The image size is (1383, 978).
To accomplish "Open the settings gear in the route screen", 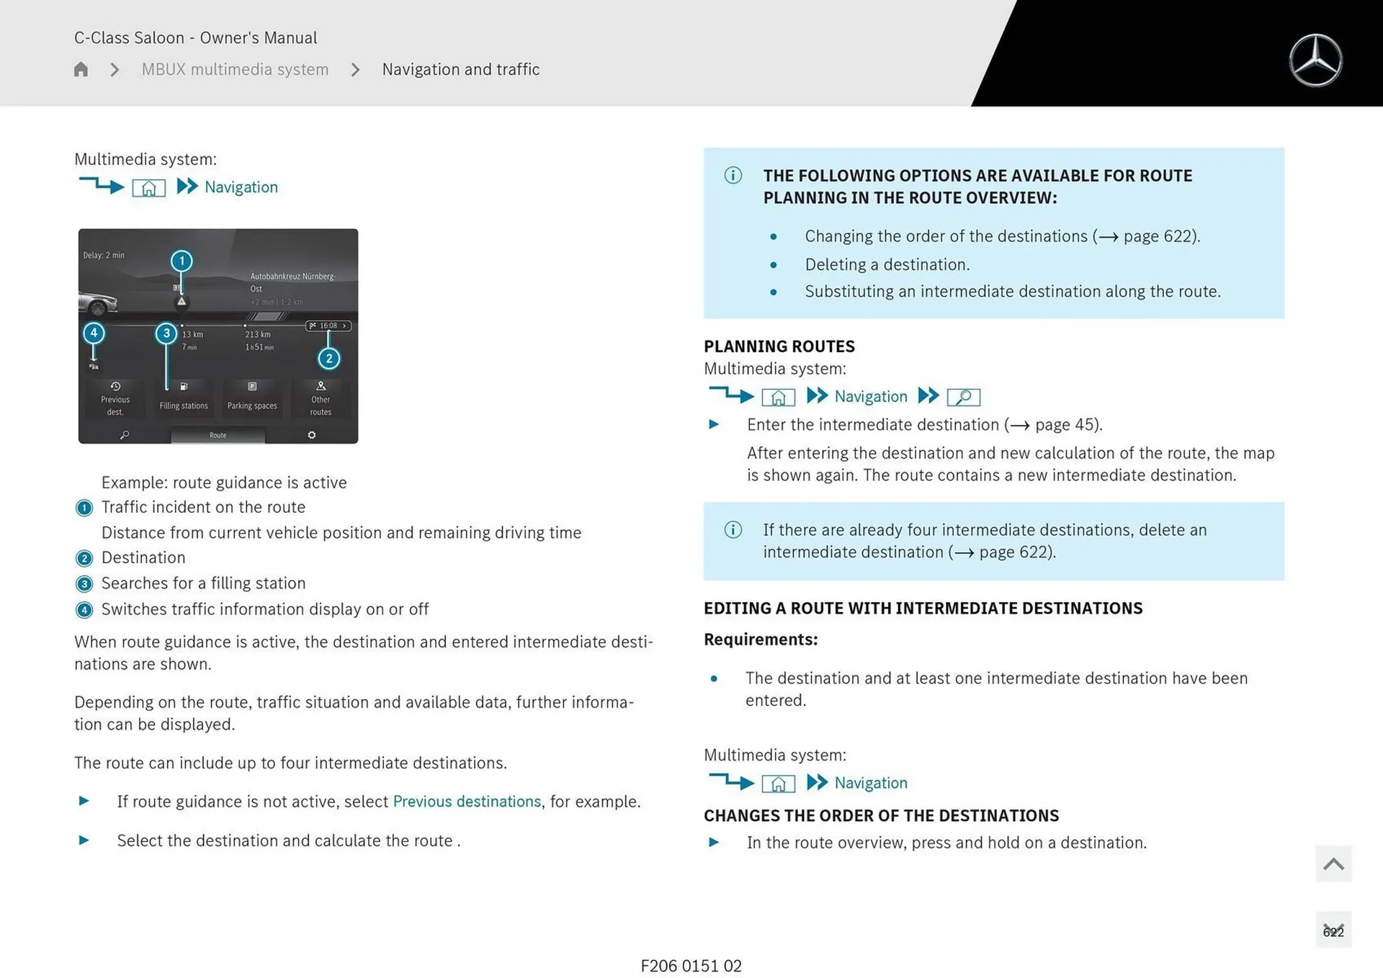I will pyautogui.click(x=312, y=435).
